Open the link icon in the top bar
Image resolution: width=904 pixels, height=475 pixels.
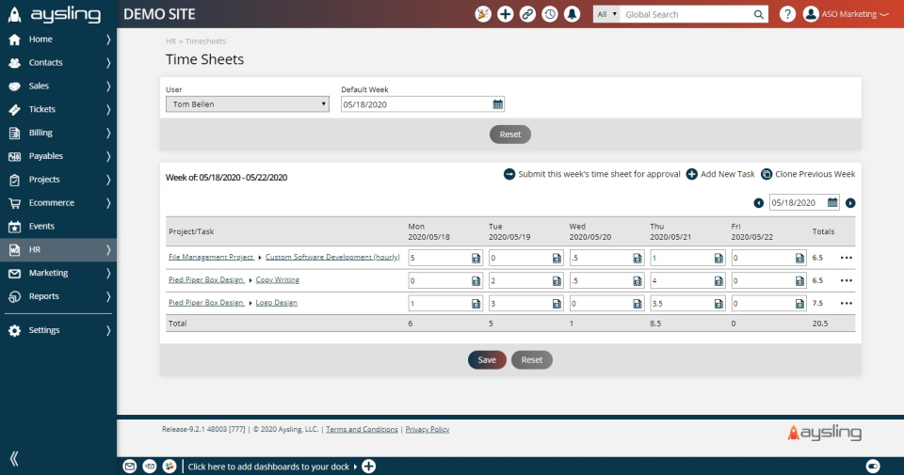tap(527, 14)
